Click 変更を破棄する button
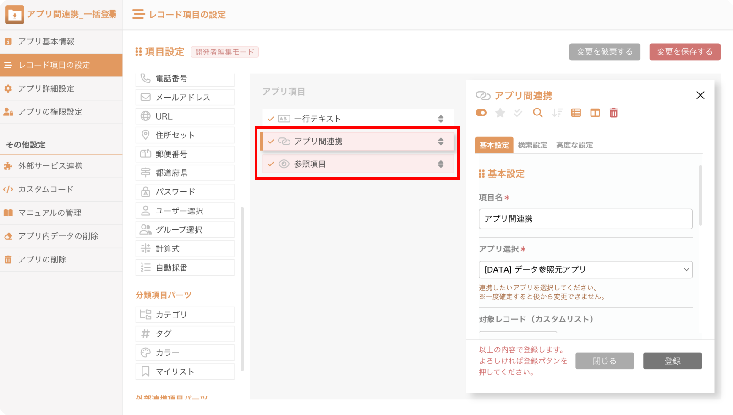The image size is (733, 415). 605,52
